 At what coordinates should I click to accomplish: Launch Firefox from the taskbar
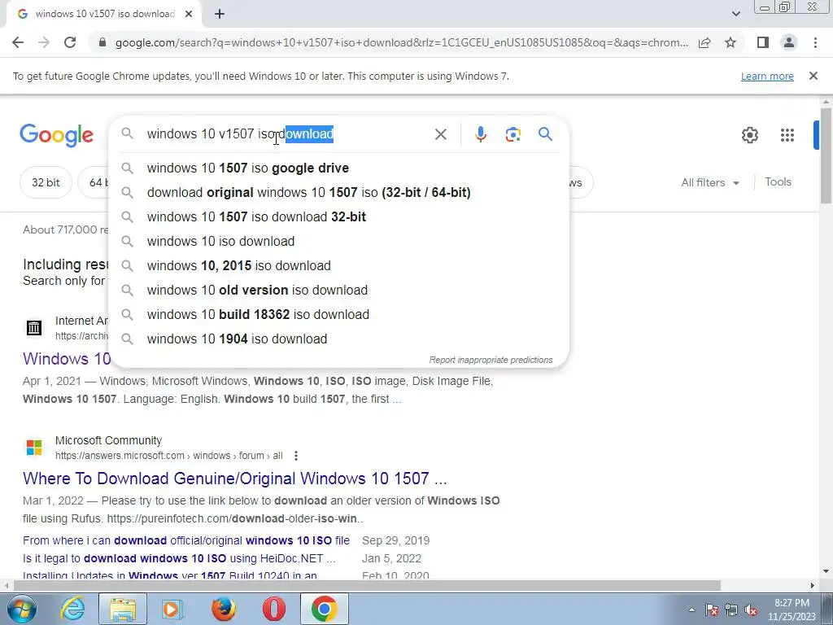click(x=224, y=609)
